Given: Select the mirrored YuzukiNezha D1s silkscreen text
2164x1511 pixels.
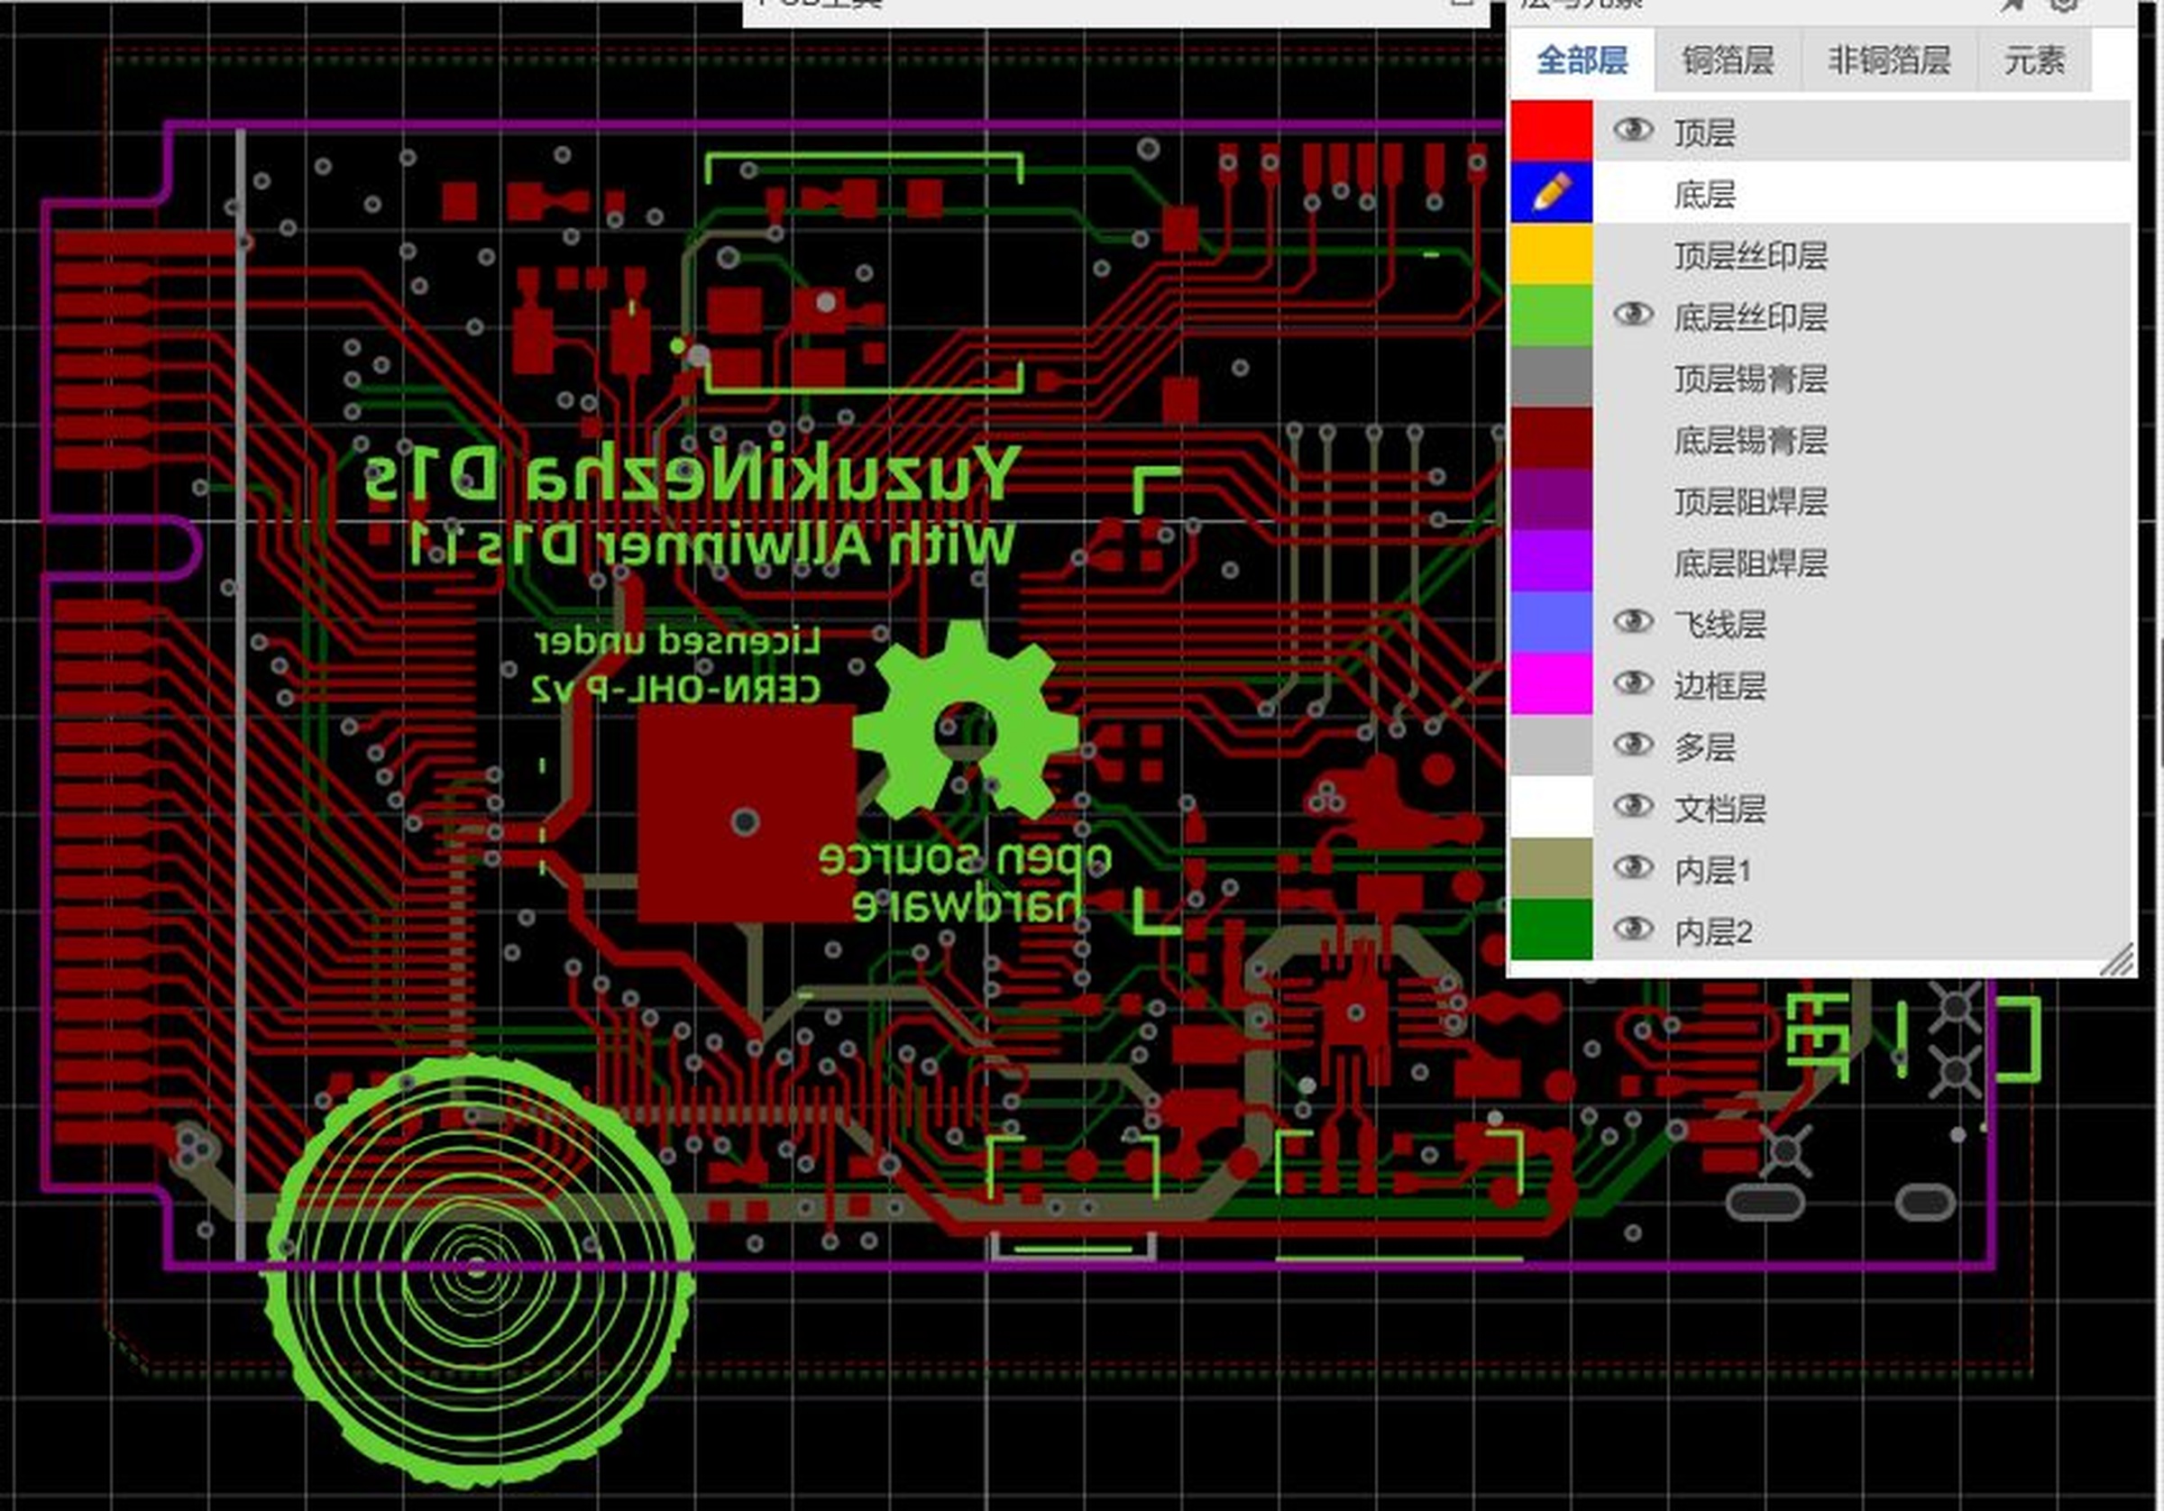Looking at the screenshot, I should tap(692, 472).
